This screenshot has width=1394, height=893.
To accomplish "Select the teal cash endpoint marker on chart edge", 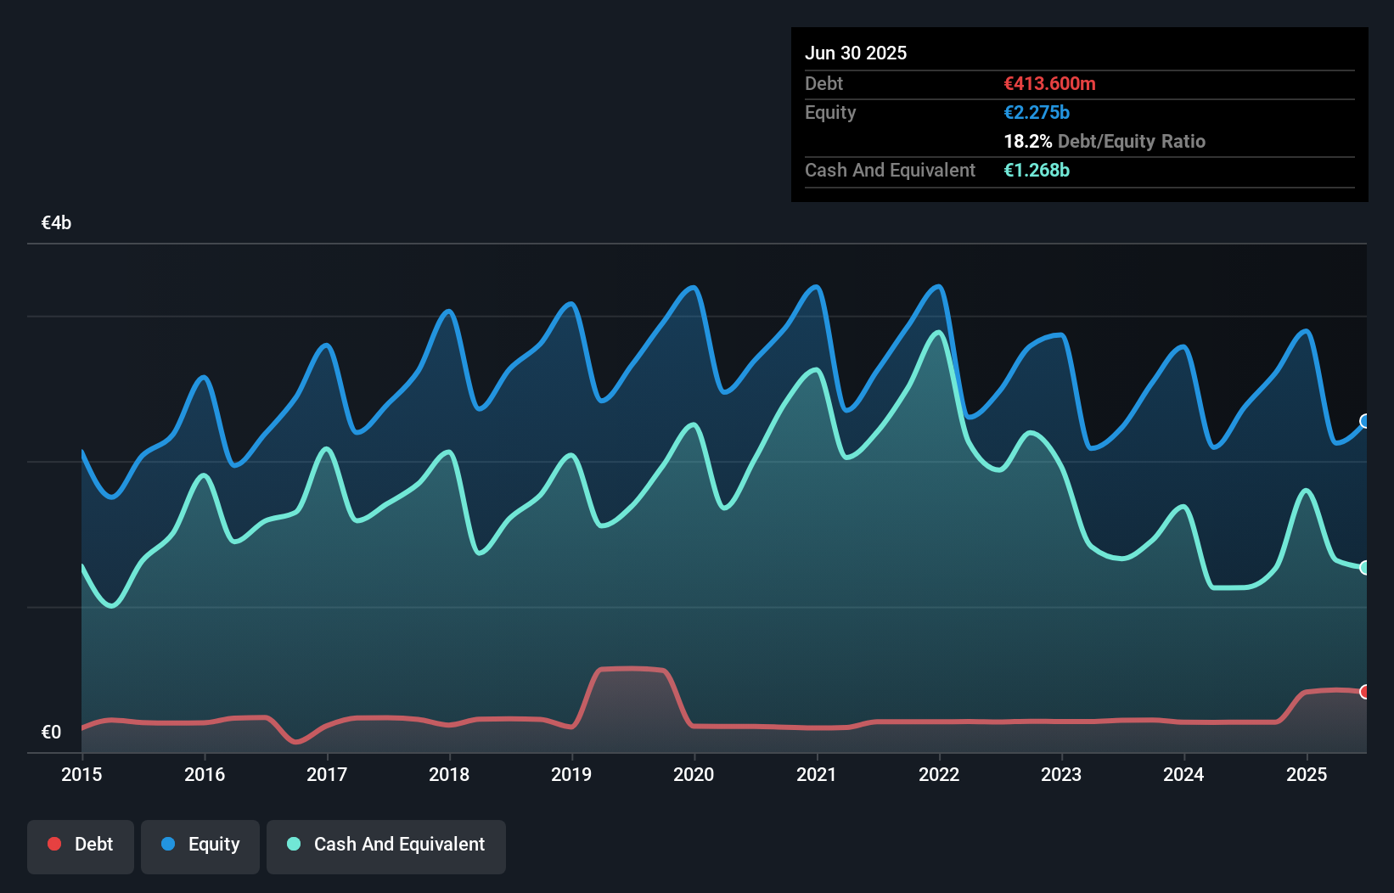I will pos(1365,567).
